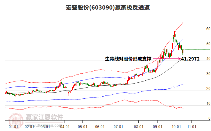211x131 pixels.
Task: Click x-axis date 05-01
Action: [83, 127]
